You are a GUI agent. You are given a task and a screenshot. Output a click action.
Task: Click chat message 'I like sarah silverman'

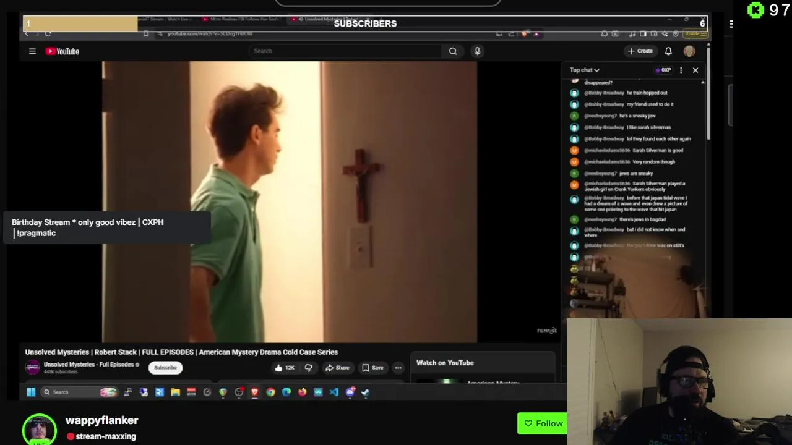[x=648, y=127]
